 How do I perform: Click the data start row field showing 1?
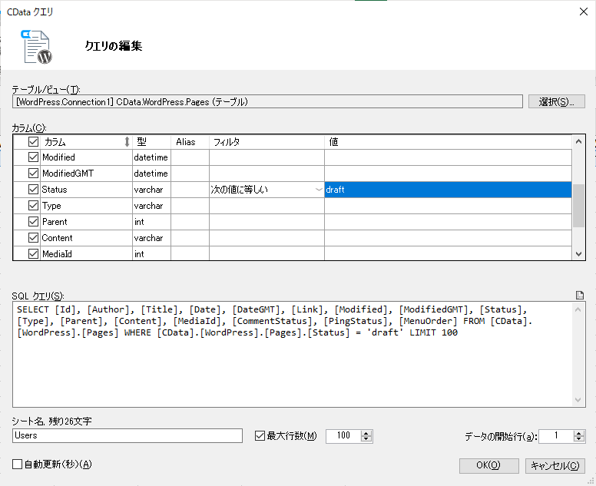click(x=556, y=436)
